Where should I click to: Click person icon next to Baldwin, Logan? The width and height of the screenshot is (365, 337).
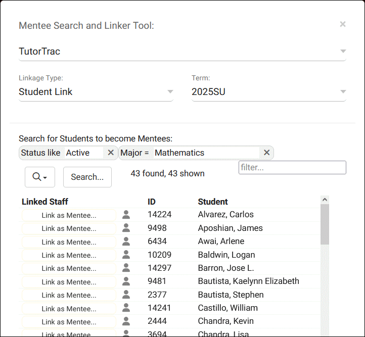pyautogui.click(x=126, y=255)
